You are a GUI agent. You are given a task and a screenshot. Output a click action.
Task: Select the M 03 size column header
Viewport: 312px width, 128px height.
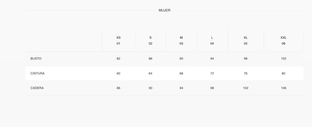tap(181, 40)
